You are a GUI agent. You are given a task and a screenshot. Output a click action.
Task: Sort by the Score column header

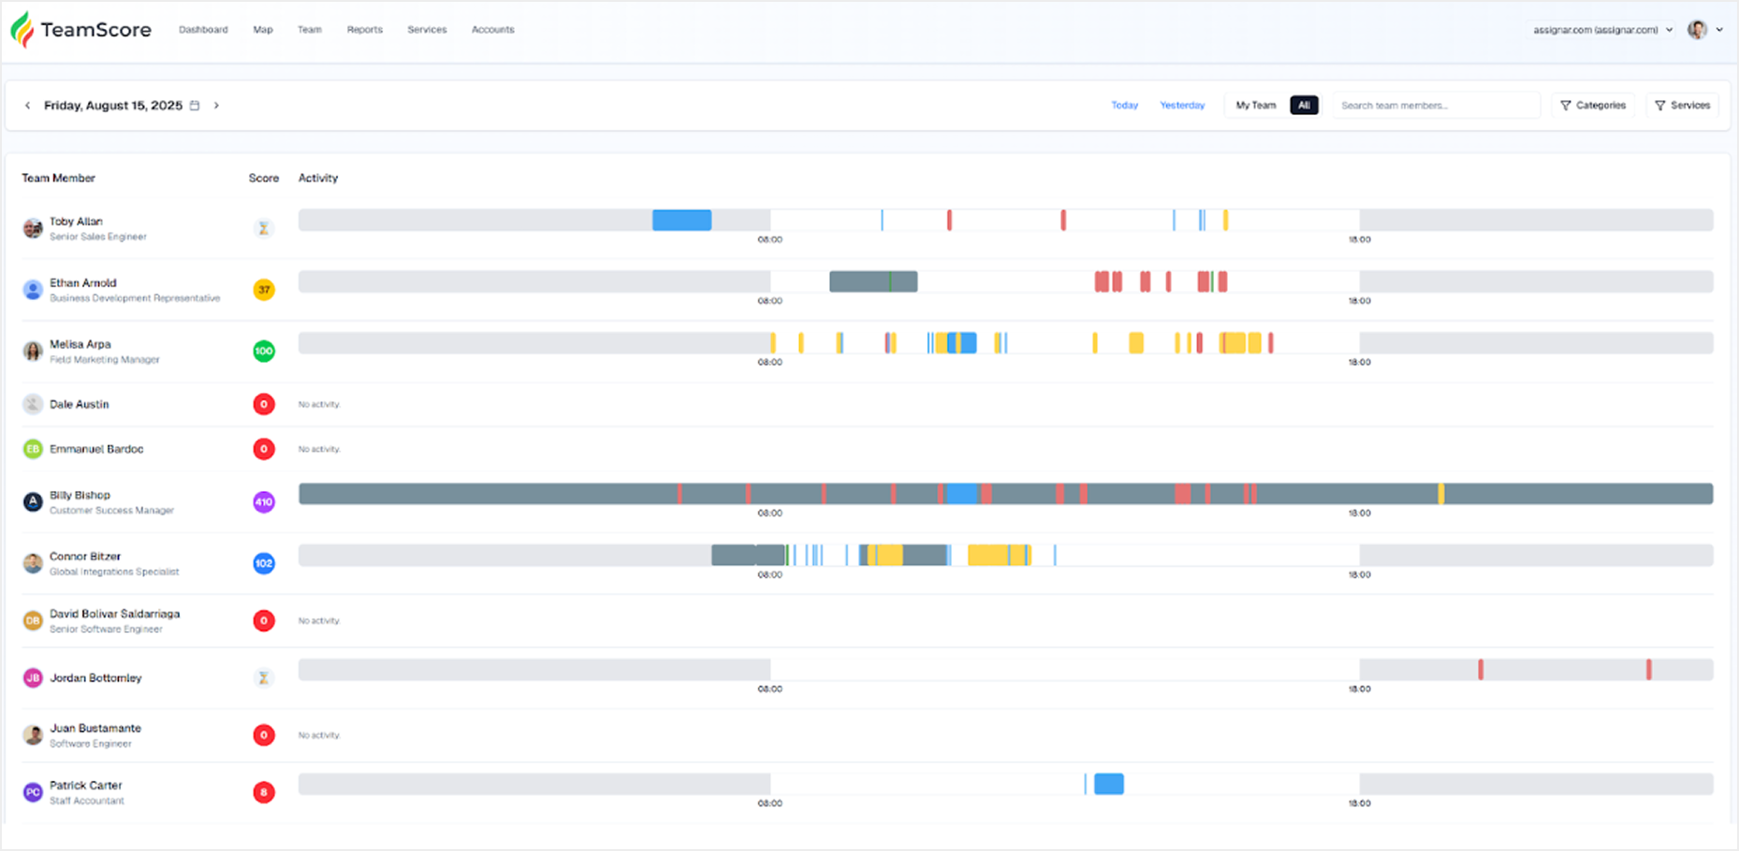[264, 178]
